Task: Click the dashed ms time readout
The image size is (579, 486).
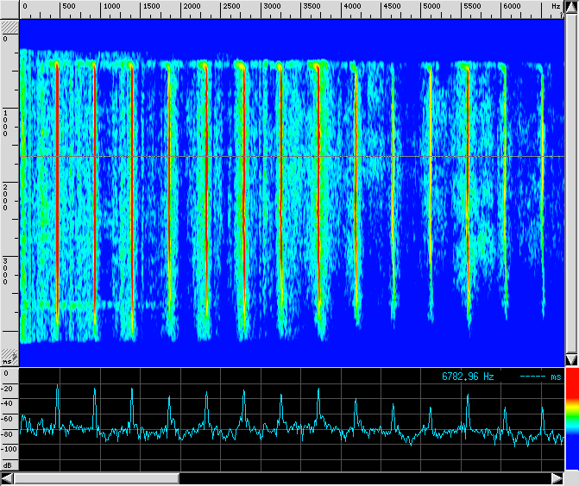Action: pos(540,377)
